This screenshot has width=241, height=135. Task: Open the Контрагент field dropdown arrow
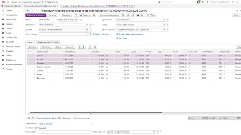point(88,25)
